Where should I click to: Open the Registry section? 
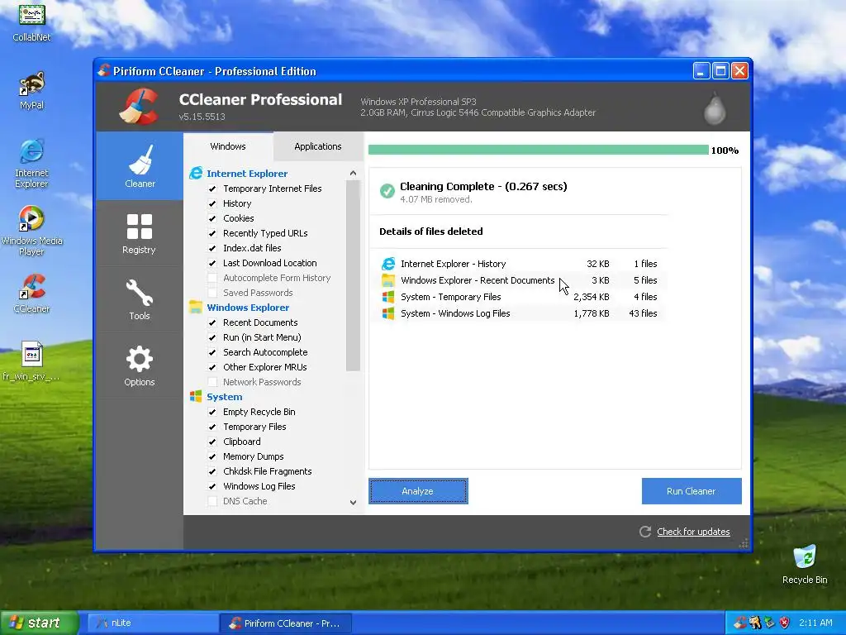[139, 233]
